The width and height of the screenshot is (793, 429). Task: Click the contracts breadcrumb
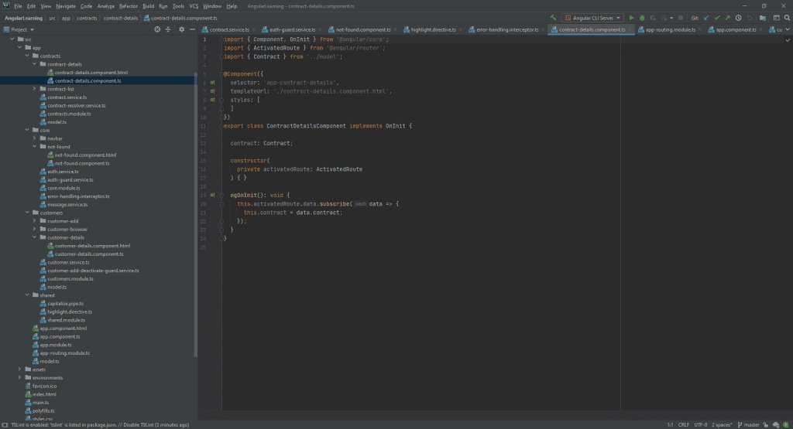(87, 19)
